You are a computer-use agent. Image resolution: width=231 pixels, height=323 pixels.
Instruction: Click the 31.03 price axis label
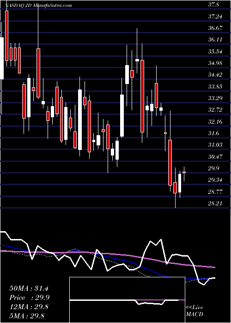[215, 145]
